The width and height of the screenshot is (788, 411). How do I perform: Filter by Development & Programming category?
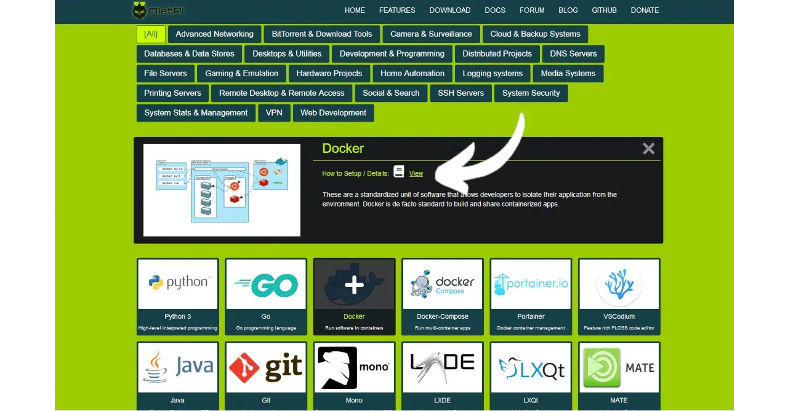pyautogui.click(x=392, y=53)
